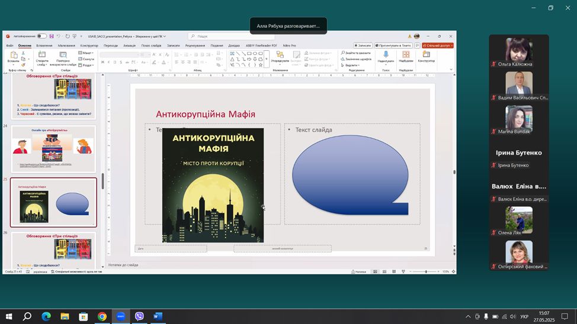This screenshot has width=577, height=324.
Task: Open the Select (Виділити) dropdown
Action: [352, 65]
